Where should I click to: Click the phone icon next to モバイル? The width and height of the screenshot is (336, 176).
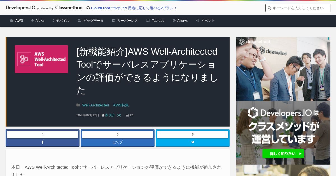53,21
